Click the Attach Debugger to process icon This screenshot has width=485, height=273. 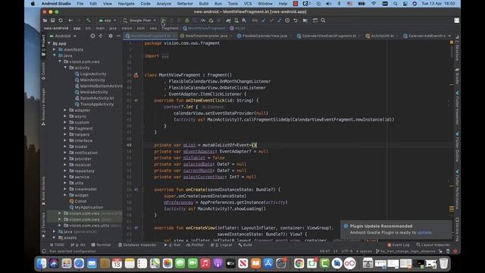[211, 20]
